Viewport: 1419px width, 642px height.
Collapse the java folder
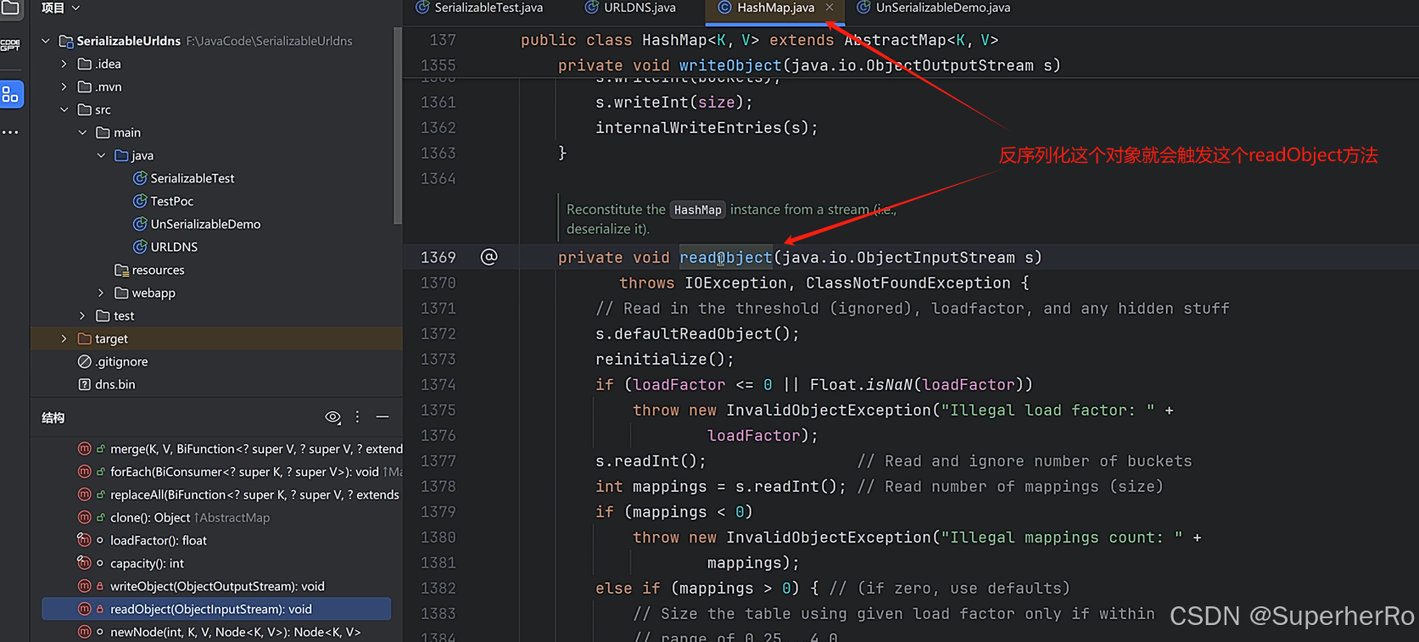[x=102, y=155]
